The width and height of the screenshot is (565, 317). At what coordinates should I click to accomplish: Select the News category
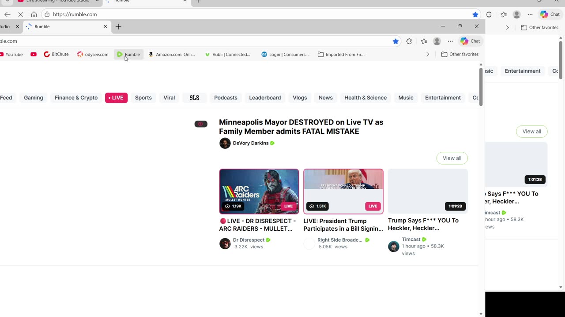pyautogui.click(x=326, y=98)
